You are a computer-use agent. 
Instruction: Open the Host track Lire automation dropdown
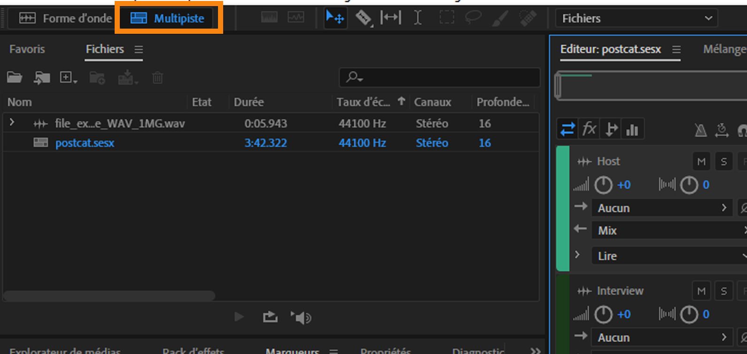pyautogui.click(x=669, y=256)
